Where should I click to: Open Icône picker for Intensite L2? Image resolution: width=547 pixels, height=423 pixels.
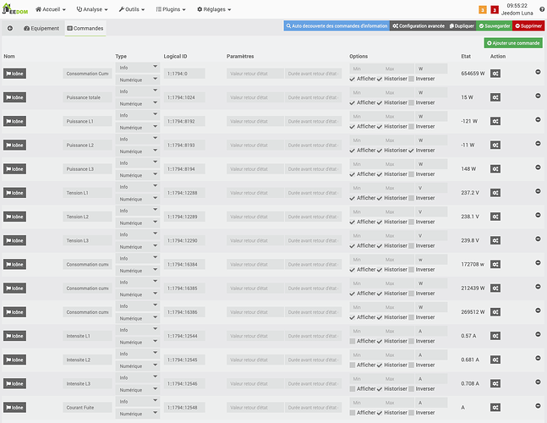click(x=14, y=360)
